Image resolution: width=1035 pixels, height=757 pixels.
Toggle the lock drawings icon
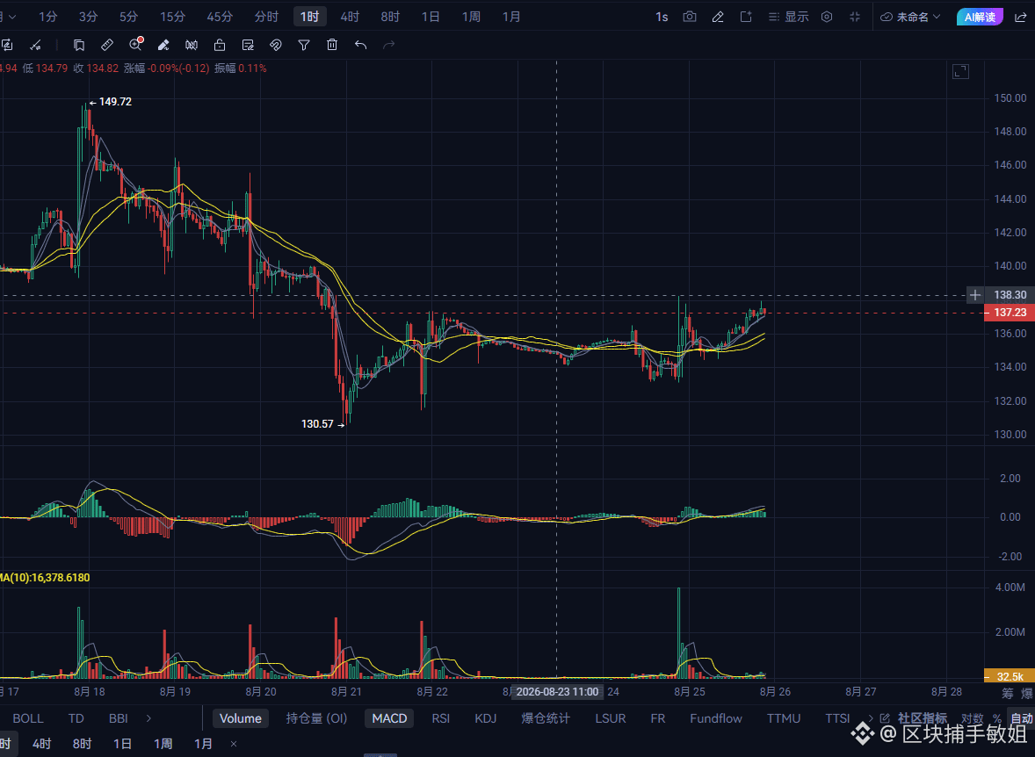click(x=220, y=45)
